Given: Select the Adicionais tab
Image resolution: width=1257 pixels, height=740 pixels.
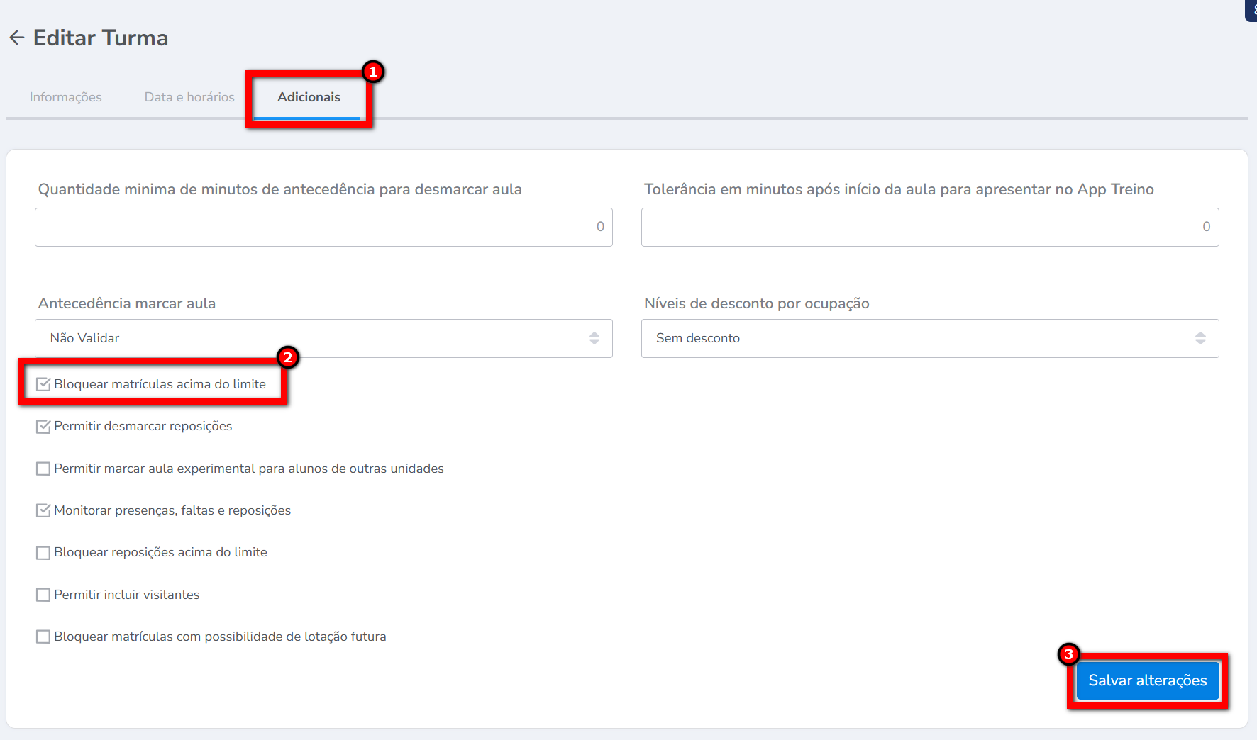Looking at the screenshot, I should point(309,97).
